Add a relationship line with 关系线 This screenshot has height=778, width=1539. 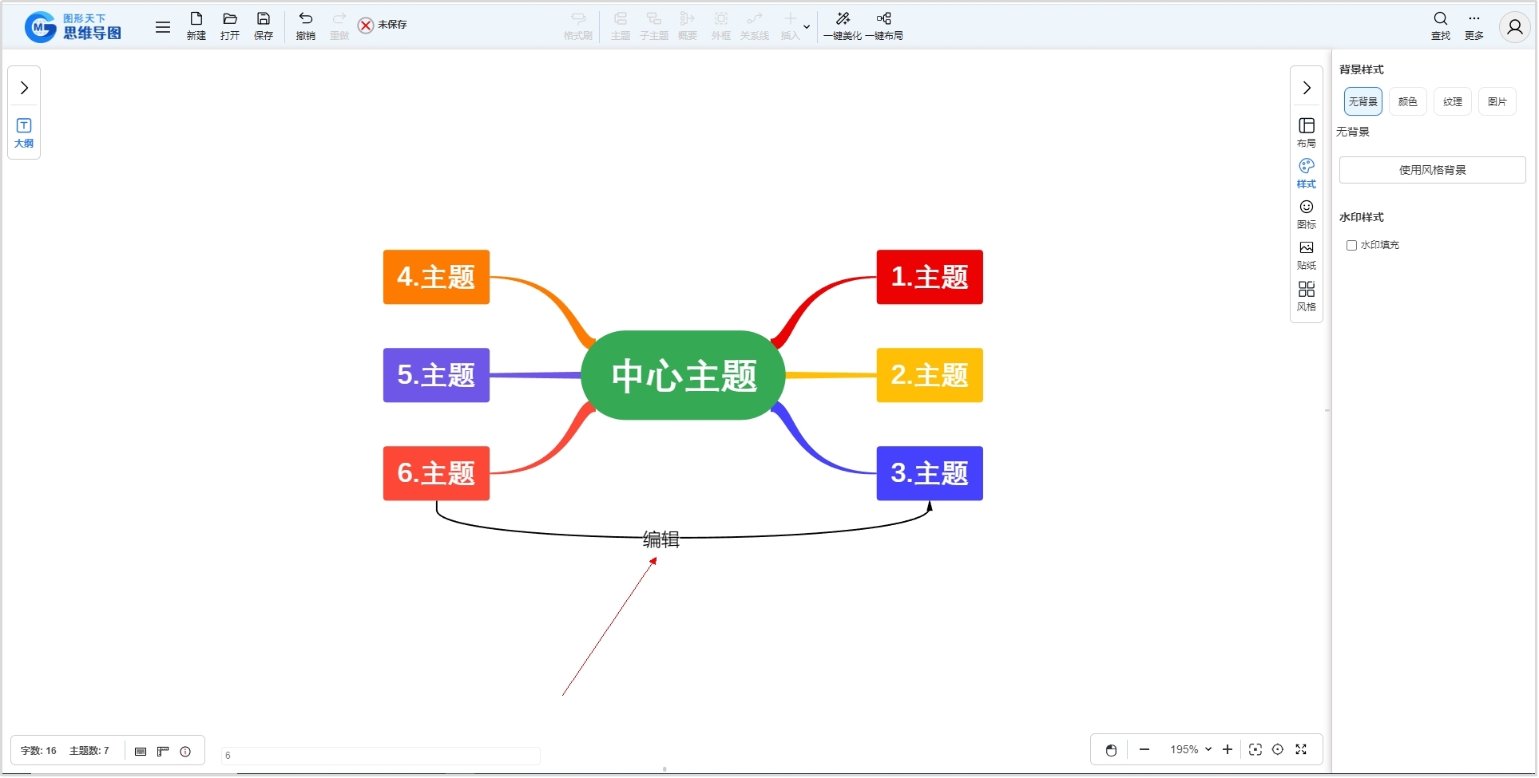pyautogui.click(x=755, y=26)
